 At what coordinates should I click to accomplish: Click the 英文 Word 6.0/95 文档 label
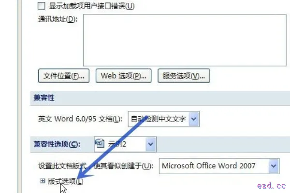click(x=81, y=119)
